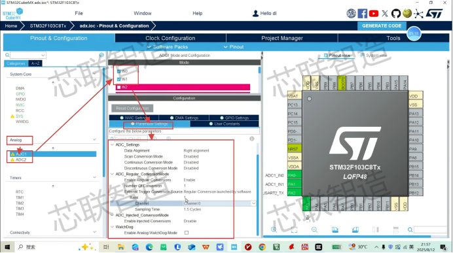Viewport: 453px width, 253px height.
Task: Uncheck the IN0 channel checkbox
Action: [x=118, y=71]
